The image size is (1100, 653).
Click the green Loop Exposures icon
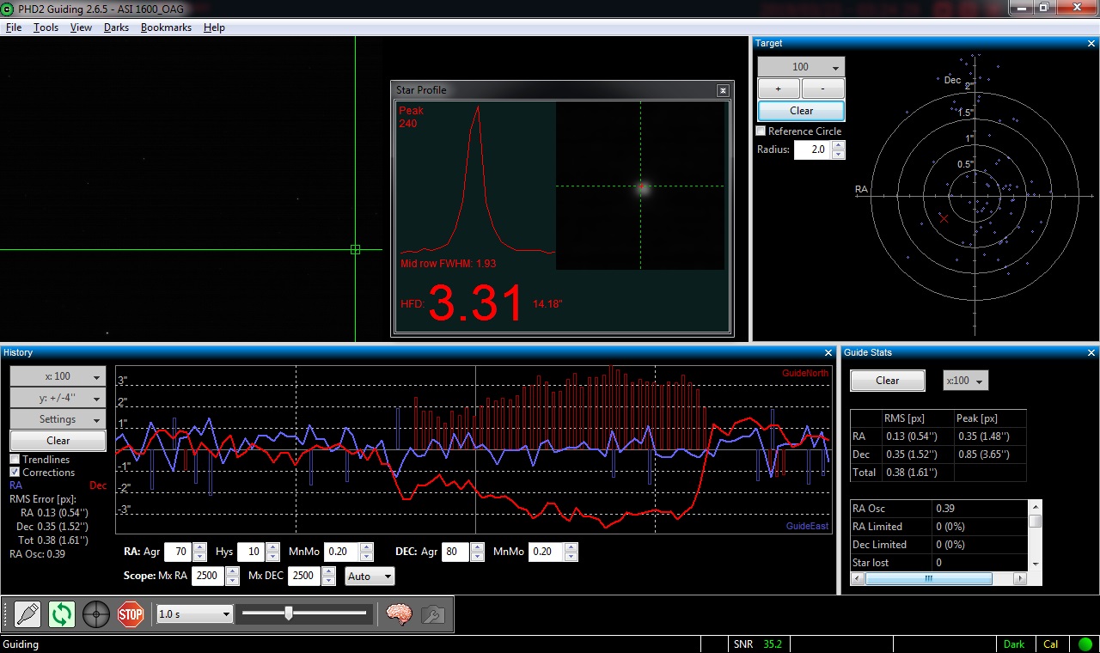tap(62, 614)
